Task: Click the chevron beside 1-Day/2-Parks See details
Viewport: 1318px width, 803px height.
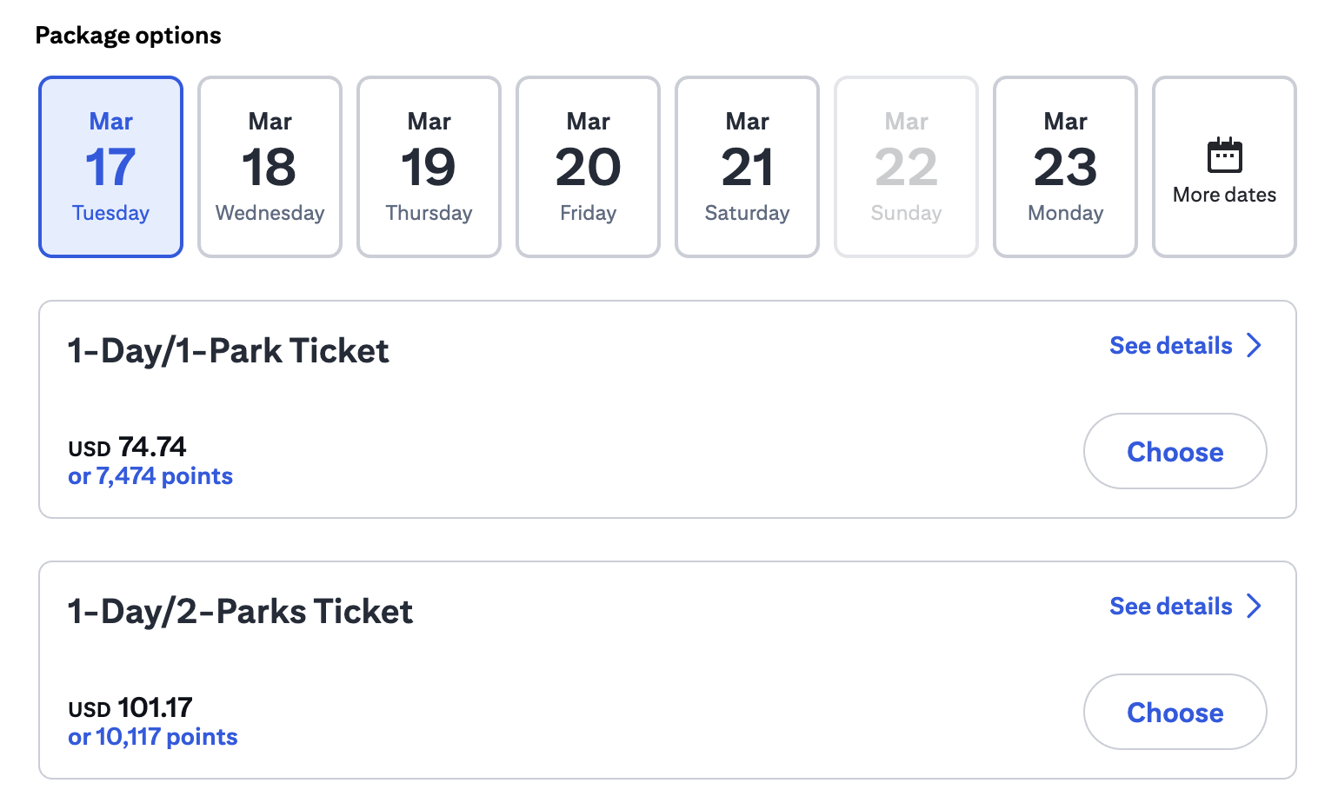Action: [1255, 606]
